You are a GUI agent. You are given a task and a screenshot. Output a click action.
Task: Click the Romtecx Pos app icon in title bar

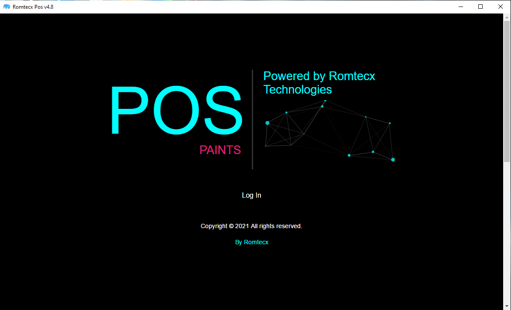click(7, 7)
